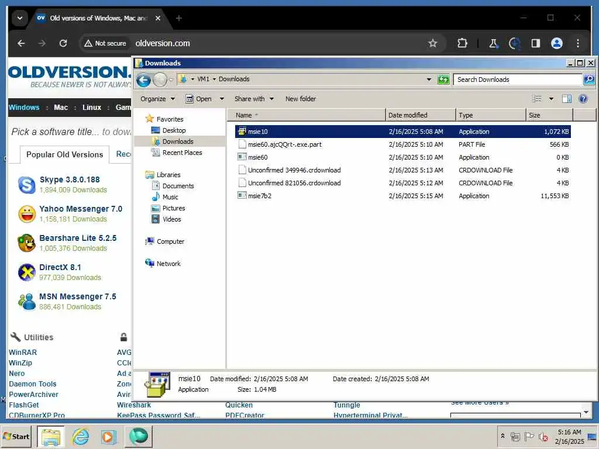
Task: Click the Chrome labs flask icon
Action: pos(493,43)
